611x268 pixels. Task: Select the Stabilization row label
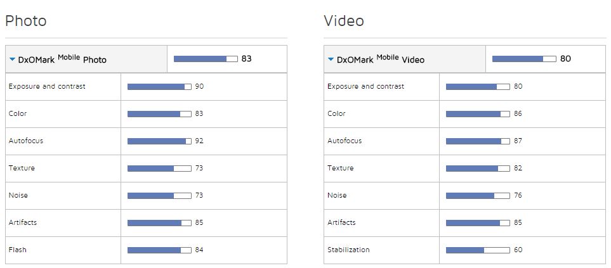[x=348, y=250]
